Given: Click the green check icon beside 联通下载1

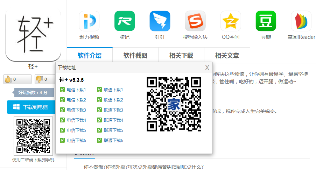Looking at the screenshot, I should (99, 90).
